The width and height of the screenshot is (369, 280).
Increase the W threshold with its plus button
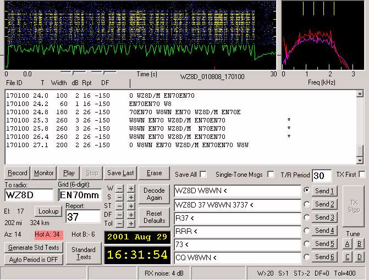(x=131, y=188)
